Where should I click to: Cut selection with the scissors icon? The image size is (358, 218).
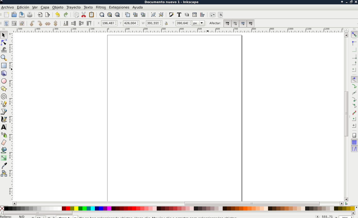84,15
